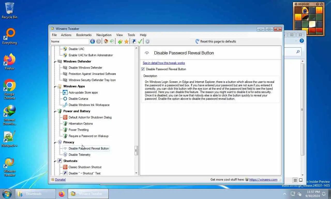Click the Donate! link

tap(60, 180)
